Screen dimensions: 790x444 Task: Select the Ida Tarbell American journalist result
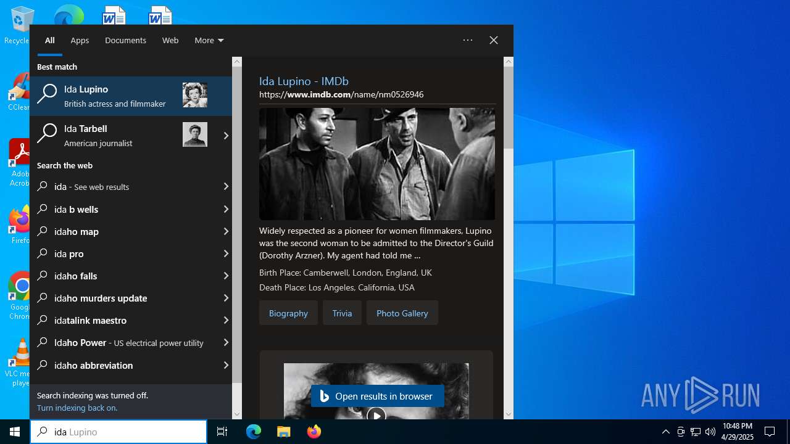pos(131,136)
